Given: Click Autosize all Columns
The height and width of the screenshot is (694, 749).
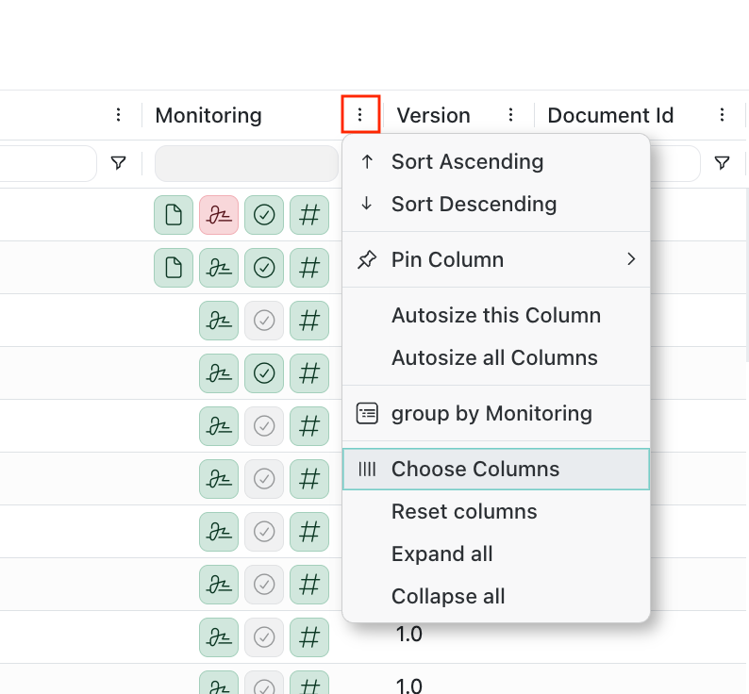Looking at the screenshot, I should 494,357.
